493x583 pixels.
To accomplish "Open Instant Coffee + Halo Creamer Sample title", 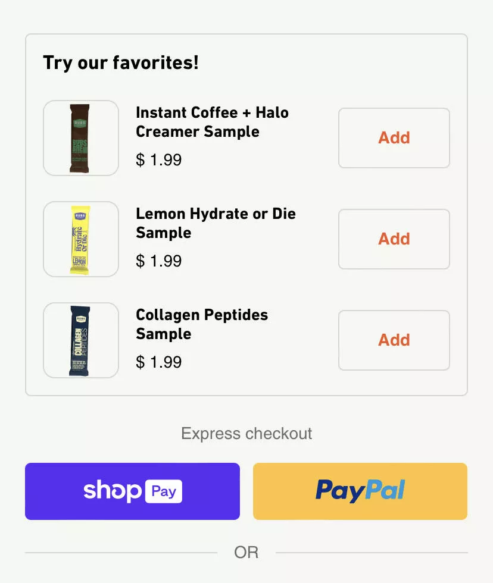I will [x=212, y=122].
